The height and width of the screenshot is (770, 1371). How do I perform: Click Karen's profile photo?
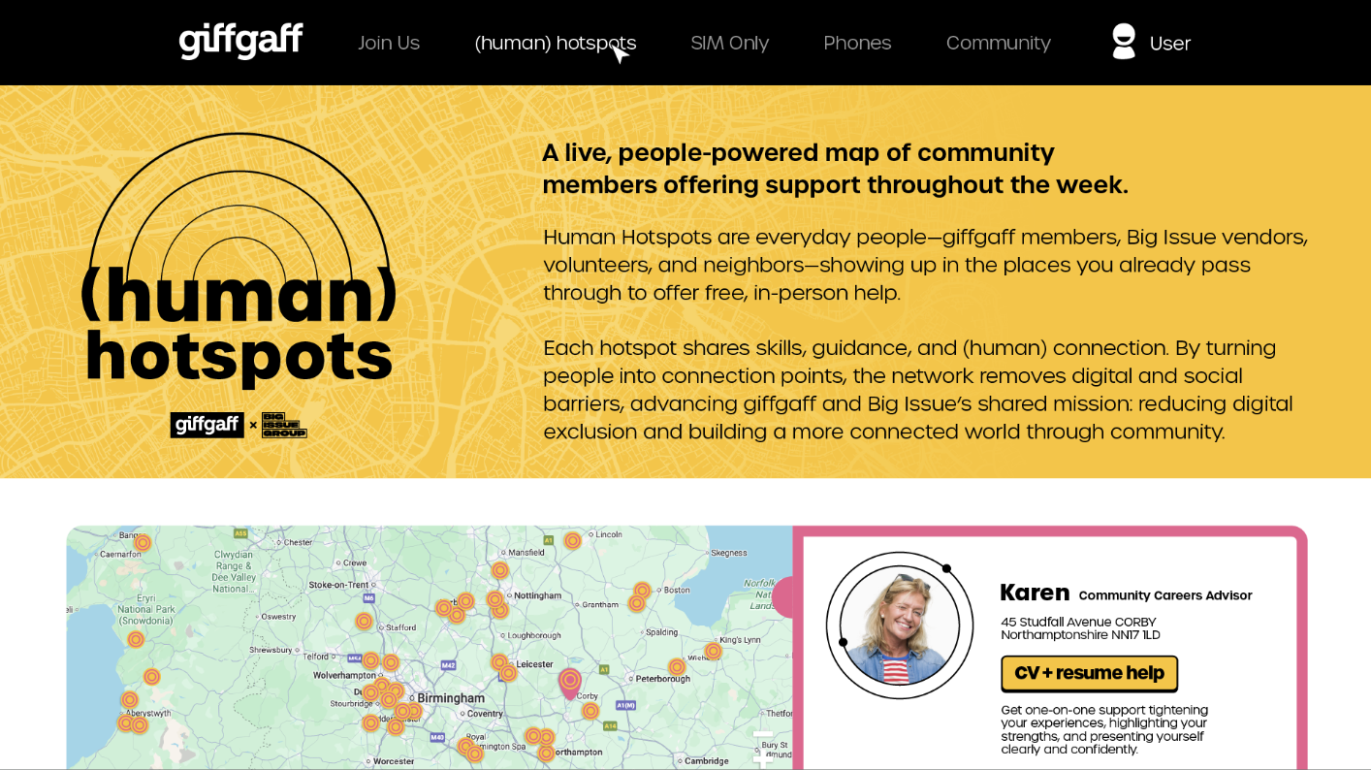(x=900, y=626)
